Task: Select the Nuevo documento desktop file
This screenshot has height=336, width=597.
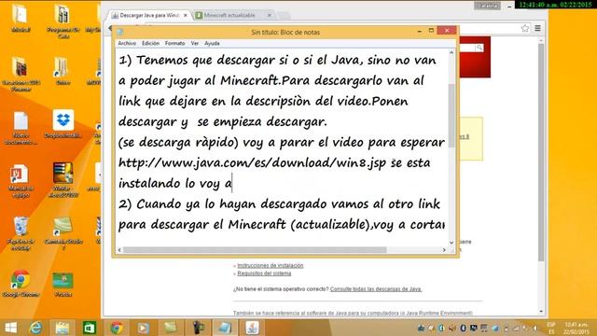Action: (21, 128)
